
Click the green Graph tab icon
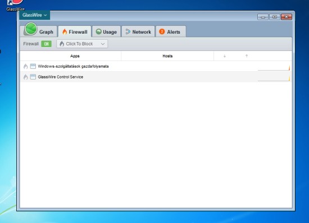31,29
